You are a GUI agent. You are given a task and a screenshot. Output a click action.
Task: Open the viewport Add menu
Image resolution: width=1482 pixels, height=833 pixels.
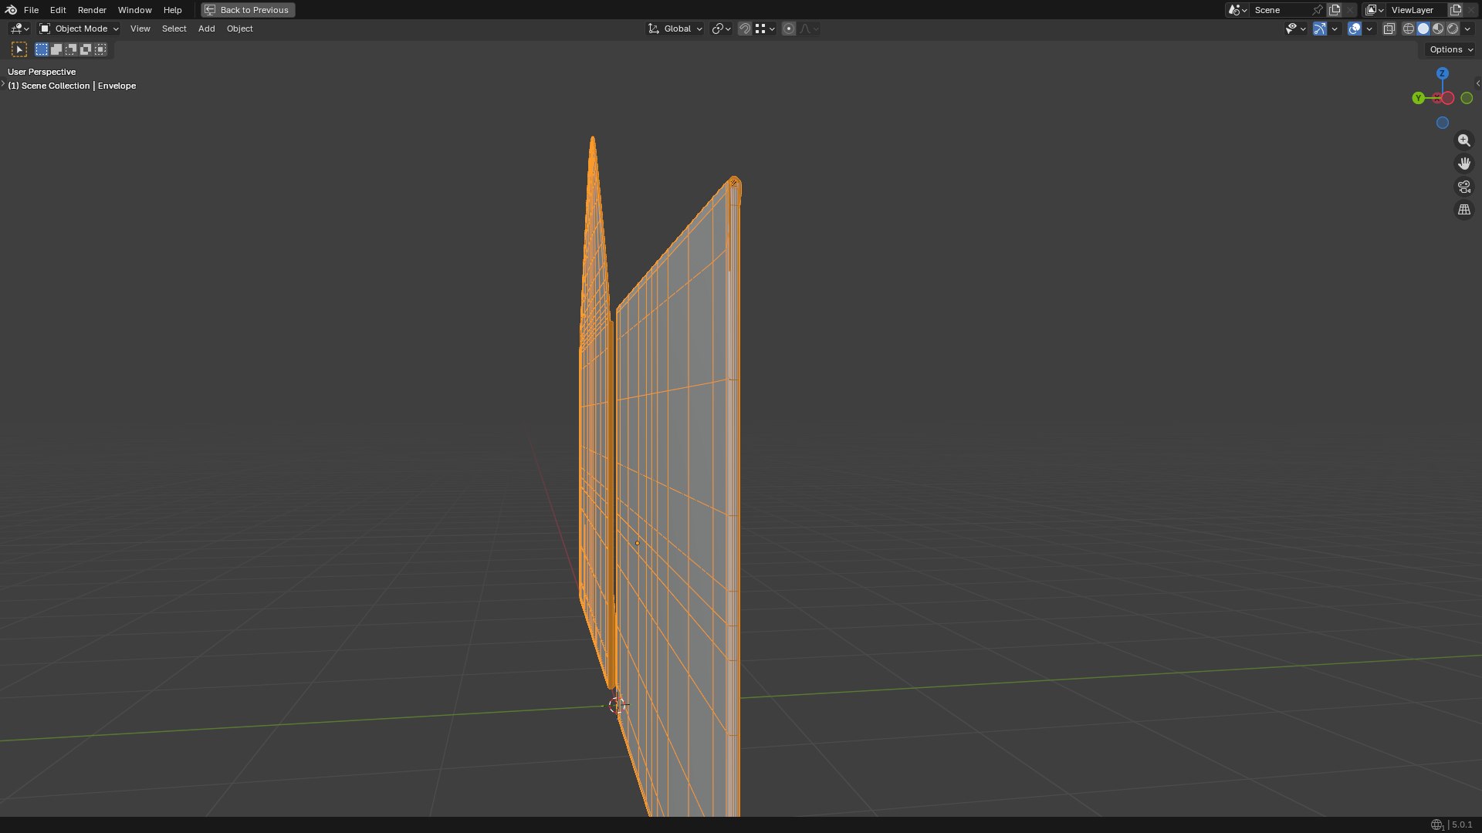coord(206,29)
